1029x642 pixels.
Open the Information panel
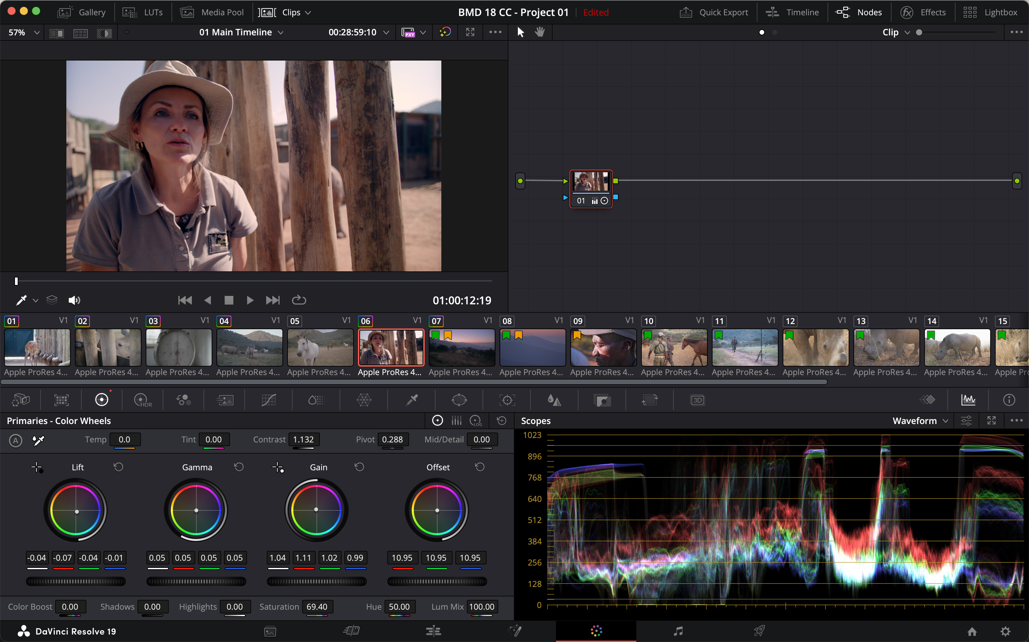(x=1009, y=400)
